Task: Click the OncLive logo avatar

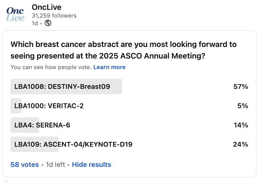Action: pos(16,14)
